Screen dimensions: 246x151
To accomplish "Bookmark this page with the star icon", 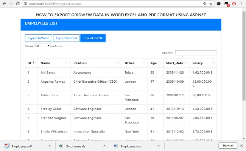I will (211, 4).
